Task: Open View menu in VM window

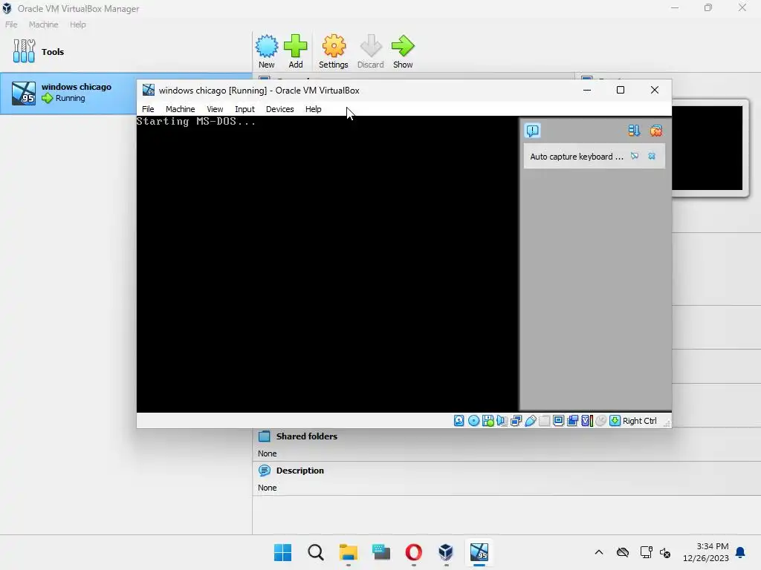Action: click(x=215, y=109)
